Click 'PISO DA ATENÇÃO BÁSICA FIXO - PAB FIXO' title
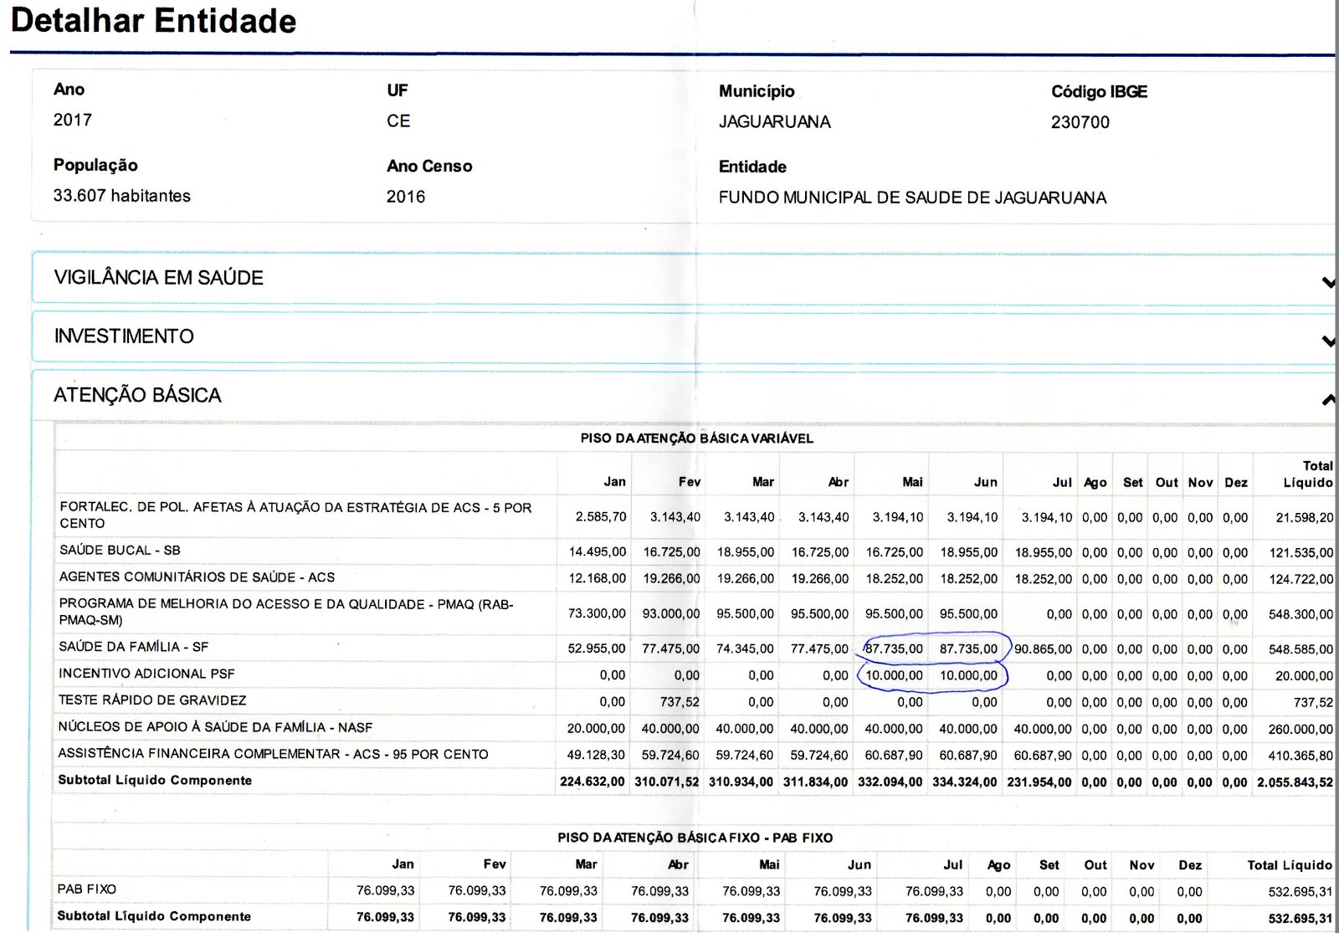Image resolution: width=1339 pixels, height=933 pixels. 695,838
